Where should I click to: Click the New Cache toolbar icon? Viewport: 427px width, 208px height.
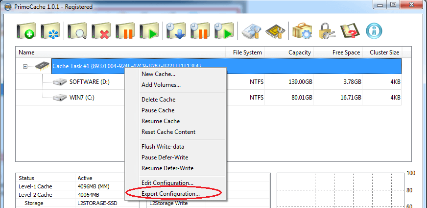pyautogui.click(x=26, y=30)
